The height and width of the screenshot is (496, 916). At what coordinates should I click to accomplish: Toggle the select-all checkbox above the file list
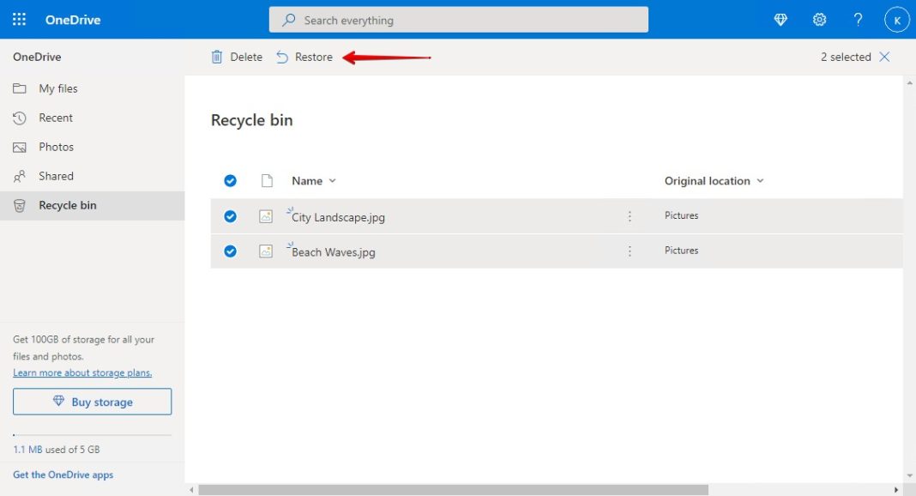(x=230, y=181)
